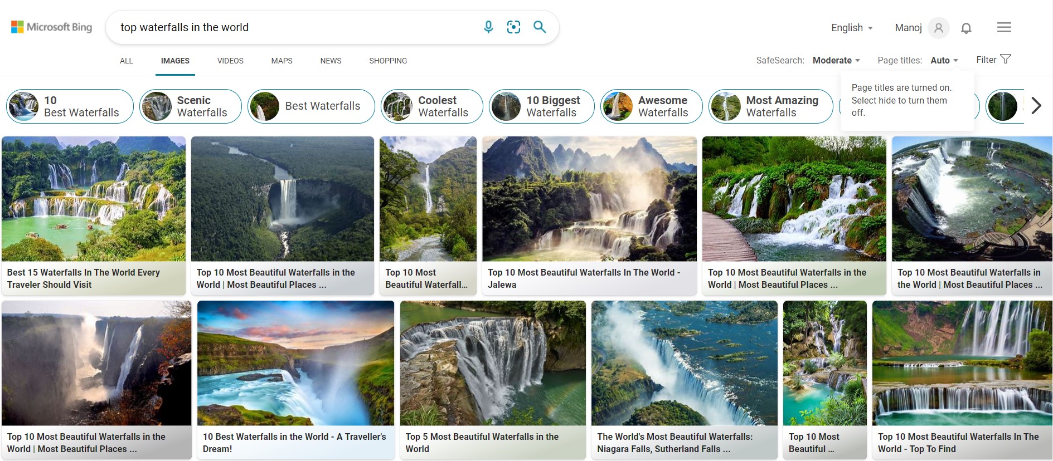Open the NEWS tab

point(331,61)
